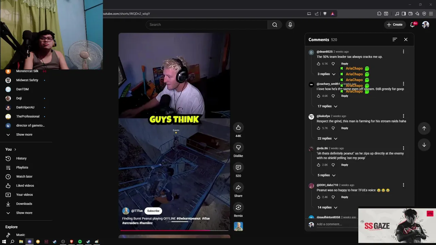Go to the previous short video arrow
Viewport: 436px width, 245px height.
click(424, 128)
